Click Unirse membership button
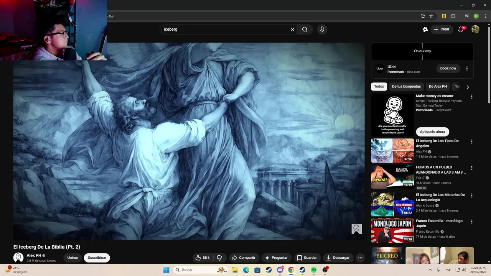This screenshot has height=276, width=491. click(x=72, y=258)
